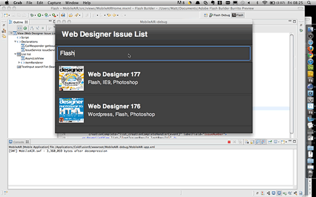Open the File menu
316x197 pixels.
(x=29, y=3)
